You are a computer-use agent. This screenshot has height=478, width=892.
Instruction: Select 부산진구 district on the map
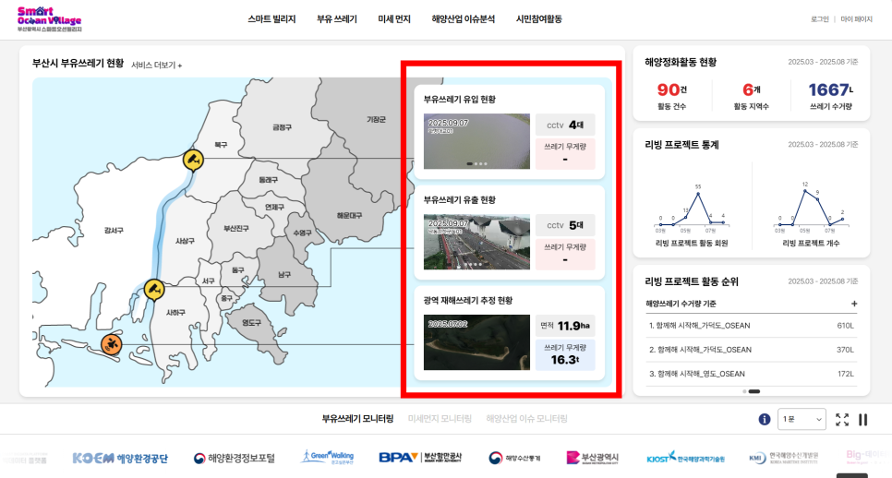point(236,229)
